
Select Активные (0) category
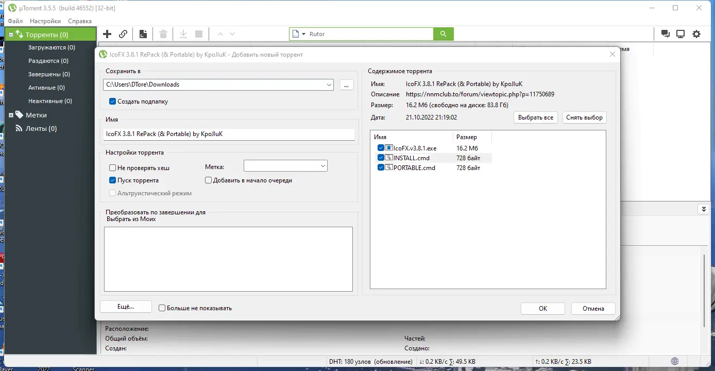[46, 88]
